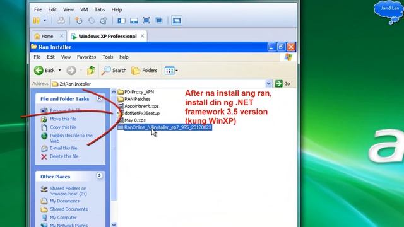Minimize the Ran Installer window

pos(271,47)
